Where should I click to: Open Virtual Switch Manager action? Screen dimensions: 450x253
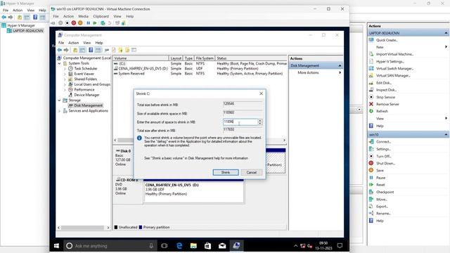[394, 69]
